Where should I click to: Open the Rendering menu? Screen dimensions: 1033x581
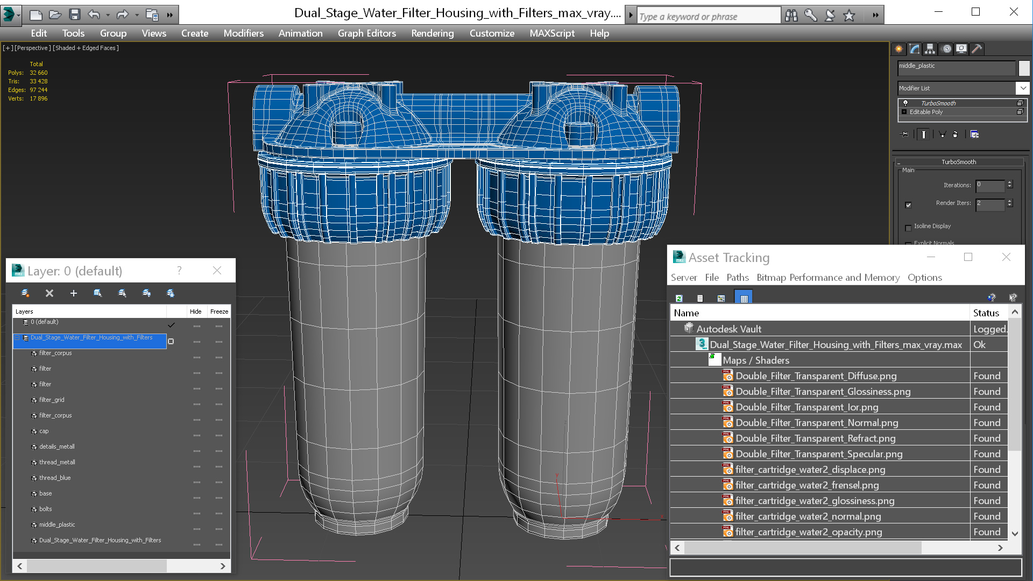(433, 33)
